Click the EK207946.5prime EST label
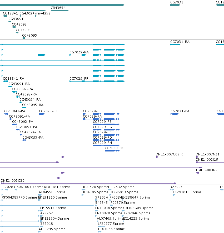The width and height of the screenshot is (224, 233). tap(136, 213)
